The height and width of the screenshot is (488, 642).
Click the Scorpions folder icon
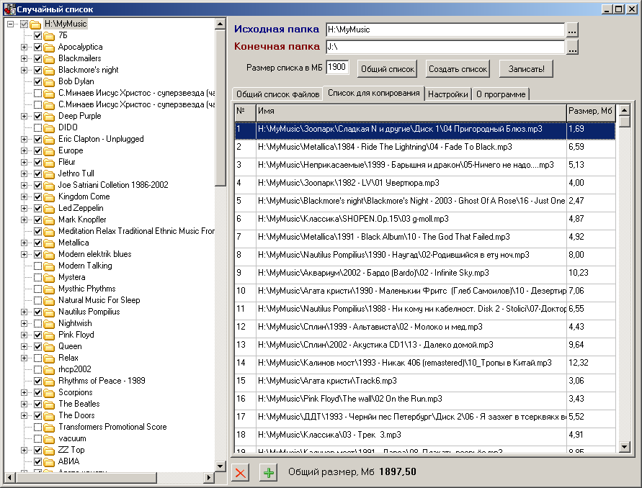click(49, 393)
